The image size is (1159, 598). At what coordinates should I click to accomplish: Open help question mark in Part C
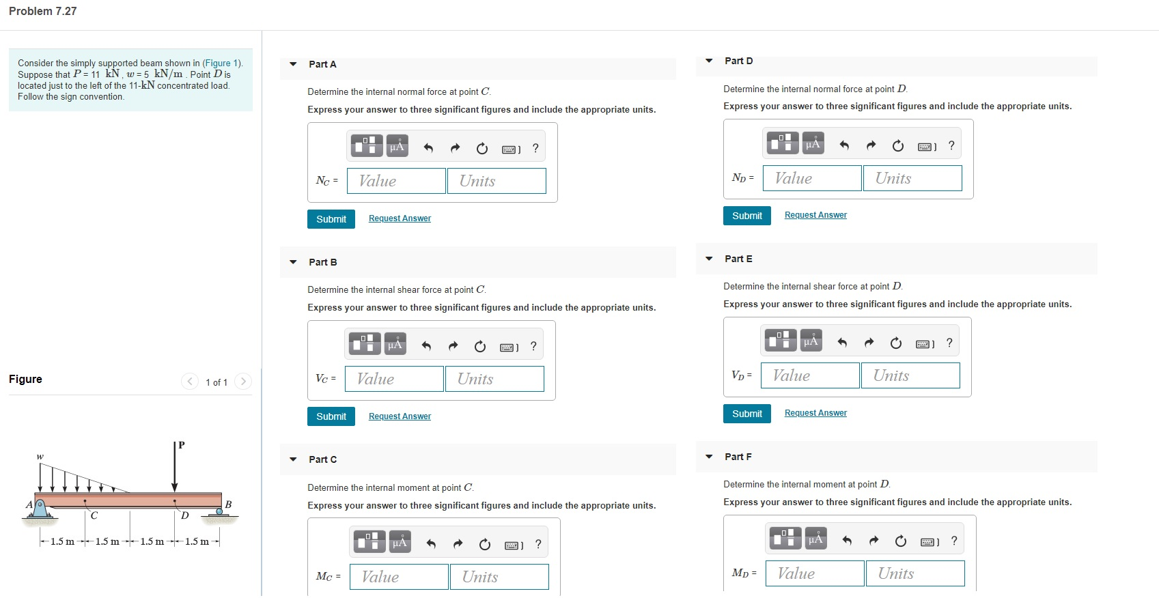tap(538, 544)
